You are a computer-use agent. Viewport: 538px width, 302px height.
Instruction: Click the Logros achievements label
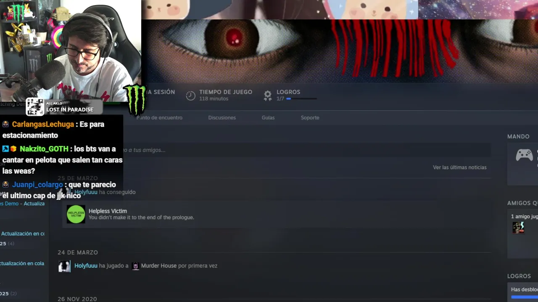tap(288, 92)
